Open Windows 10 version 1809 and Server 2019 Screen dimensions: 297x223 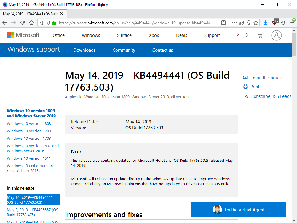31,113
